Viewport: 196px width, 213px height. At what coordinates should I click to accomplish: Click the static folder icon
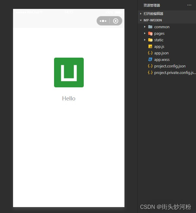(x=150, y=40)
